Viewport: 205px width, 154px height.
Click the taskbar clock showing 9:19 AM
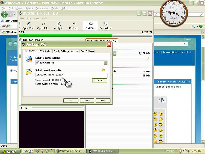pyautogui.click(x=196, y=151)
